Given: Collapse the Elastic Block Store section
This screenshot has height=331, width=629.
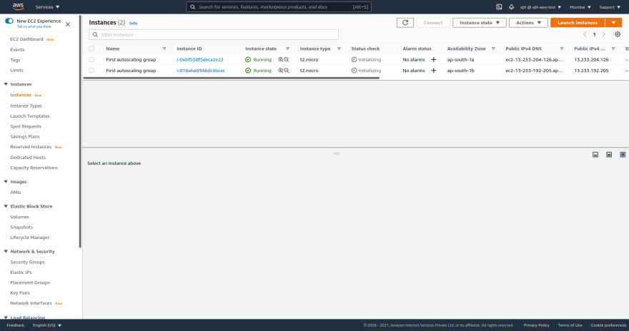Looking at the screenshot, I should (6, 206).
